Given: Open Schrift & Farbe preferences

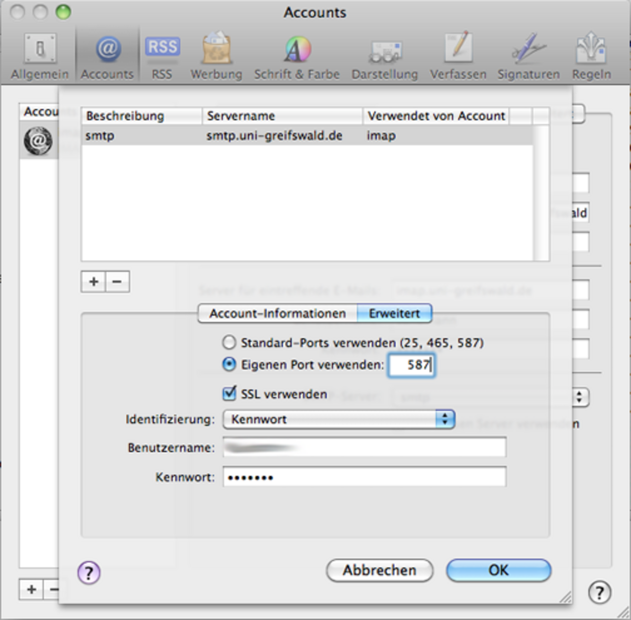Looking at the screenshot, I should click(x=297, y=56).
